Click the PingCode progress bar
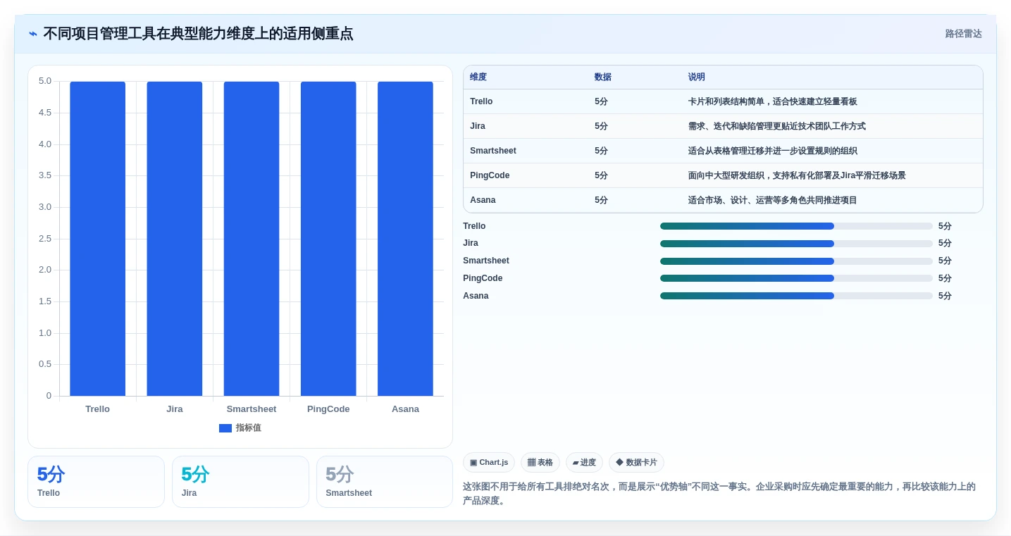This screenshot has width=1011, height=536. 796,278
